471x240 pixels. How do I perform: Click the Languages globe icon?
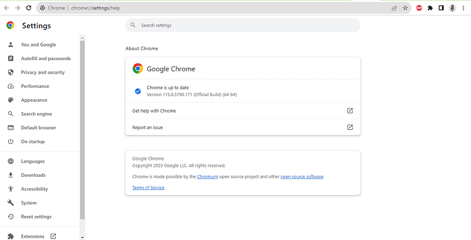point(11,161)
